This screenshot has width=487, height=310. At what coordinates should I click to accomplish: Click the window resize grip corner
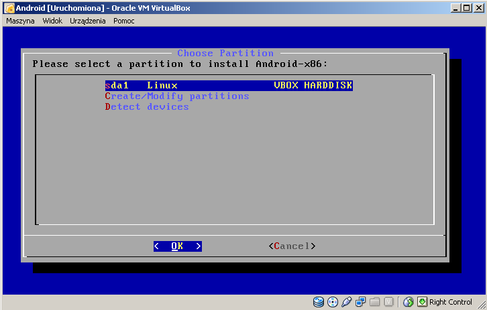[x=482, y=305]
